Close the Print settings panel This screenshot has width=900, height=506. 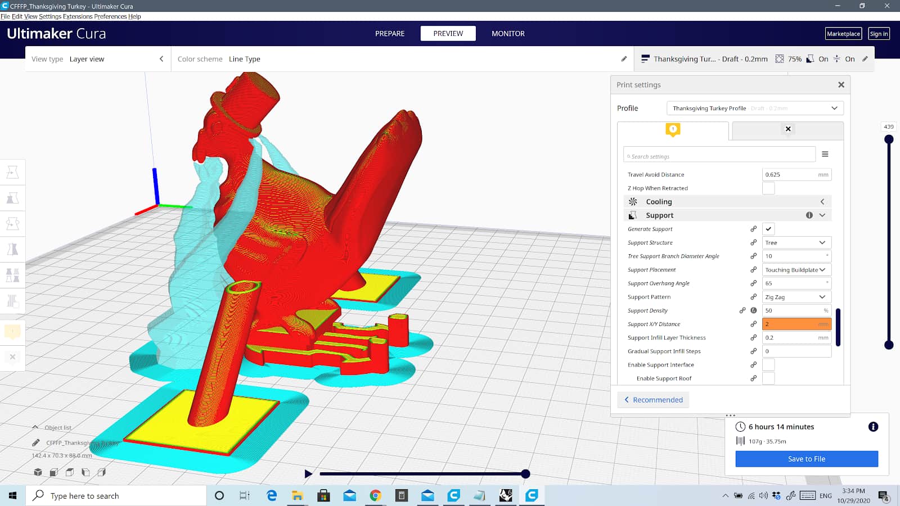841,85
